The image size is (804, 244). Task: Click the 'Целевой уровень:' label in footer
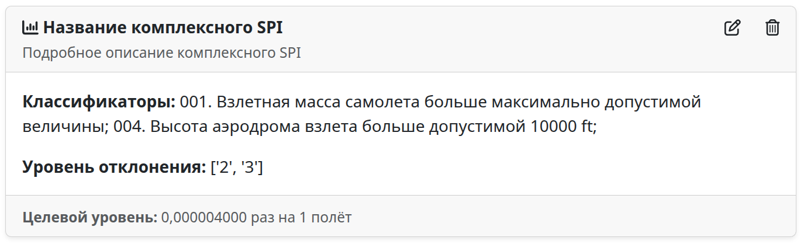pos(90,218)
